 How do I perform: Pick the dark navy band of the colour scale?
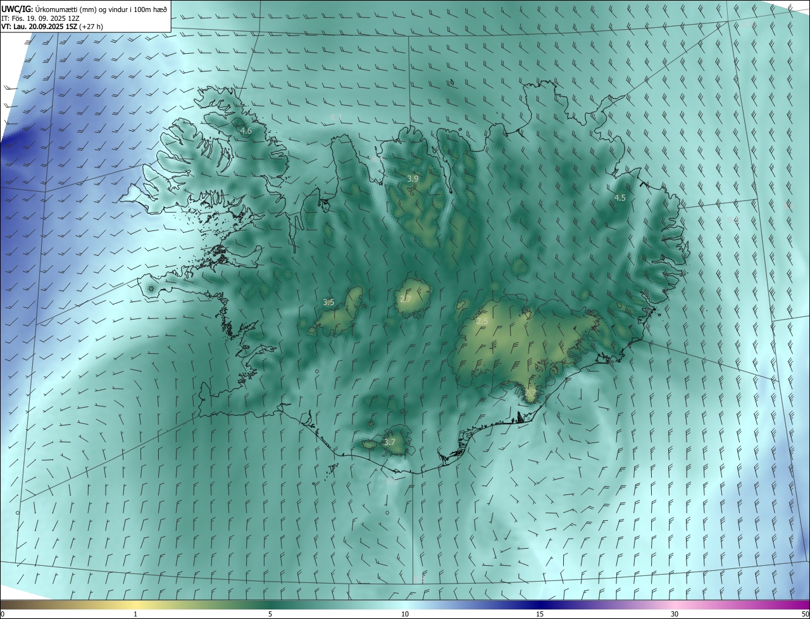[x=540, y=604]
